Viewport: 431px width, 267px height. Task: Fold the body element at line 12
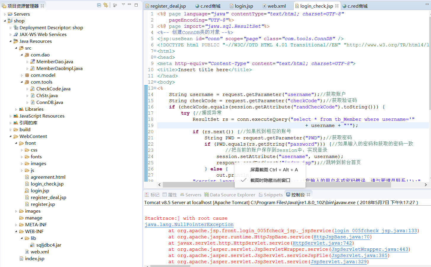[155, 82]
